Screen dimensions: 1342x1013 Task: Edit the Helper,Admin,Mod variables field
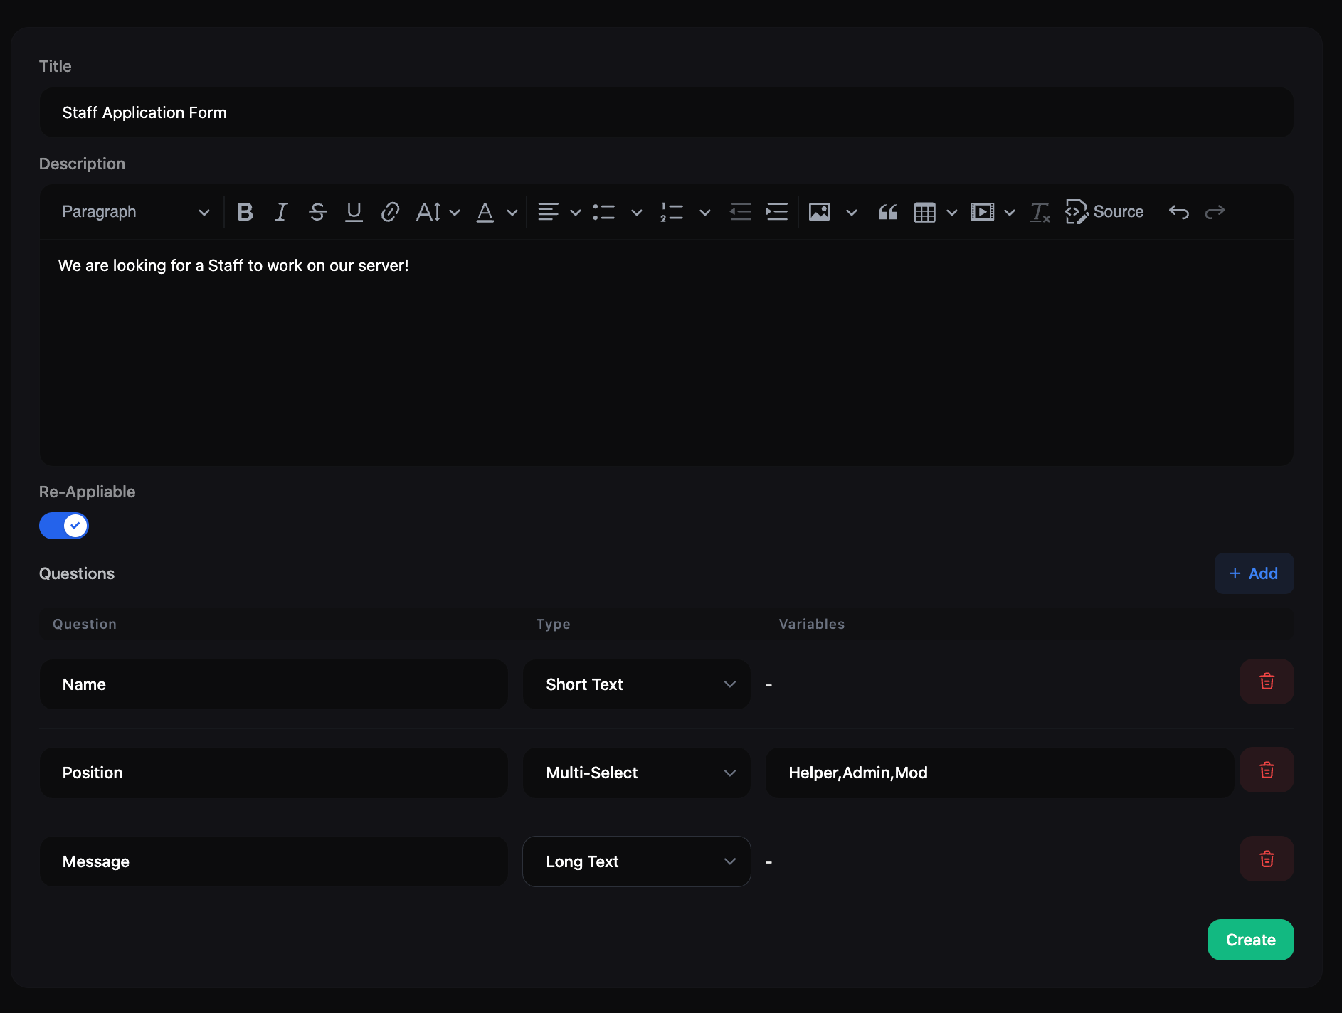1000,773
